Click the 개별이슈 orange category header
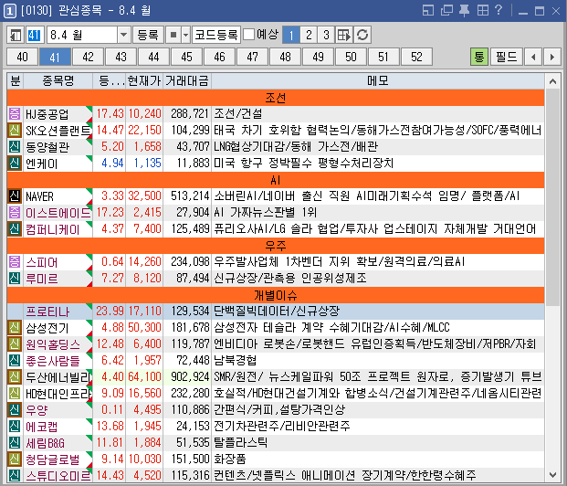 pos(276,295)
